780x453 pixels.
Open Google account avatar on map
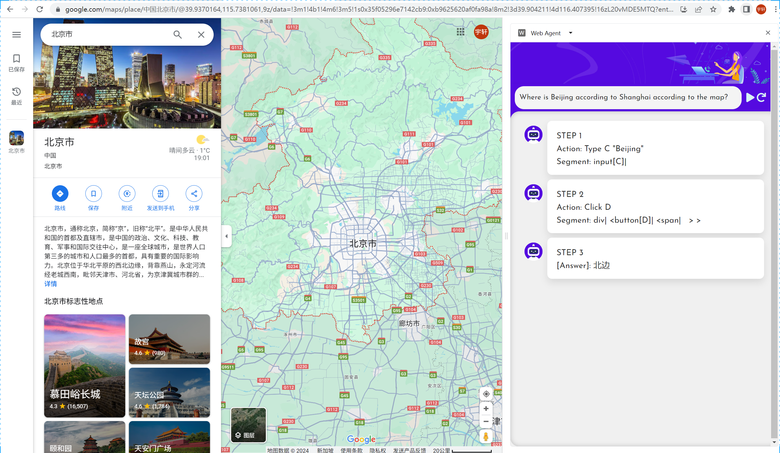click(x=481, y=32)
